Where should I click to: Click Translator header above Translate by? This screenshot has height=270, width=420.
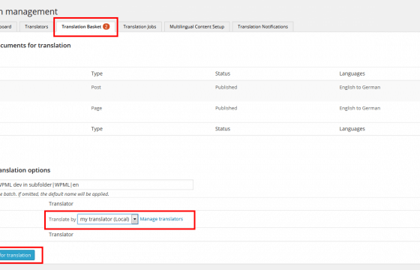pyautogui.click(x=61, y=204)
